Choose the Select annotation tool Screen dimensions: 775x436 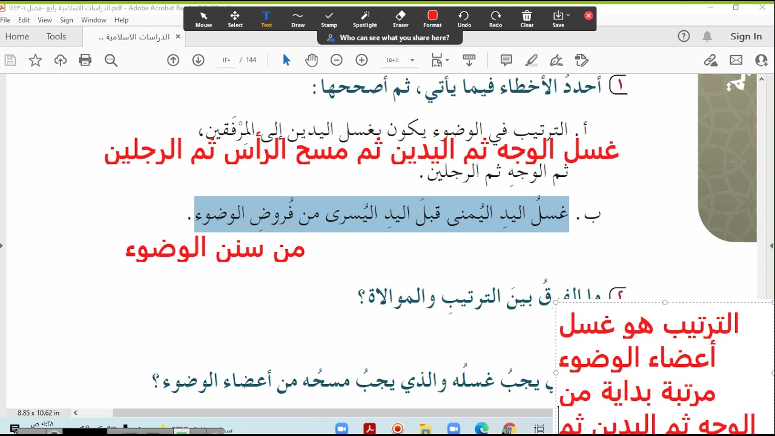coord(235,19)
